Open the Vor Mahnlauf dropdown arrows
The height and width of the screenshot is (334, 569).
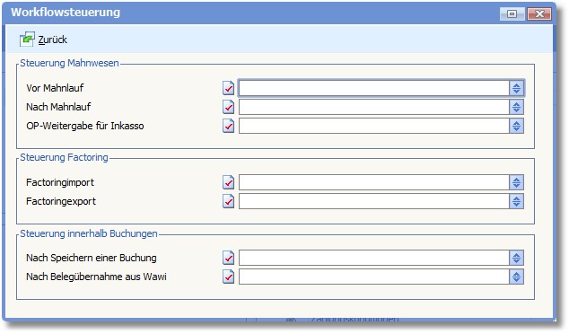point(516,88)
